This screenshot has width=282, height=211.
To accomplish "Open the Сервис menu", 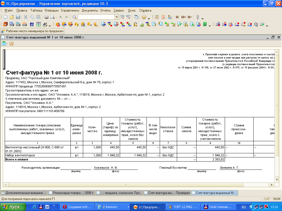I will (119, 10).
